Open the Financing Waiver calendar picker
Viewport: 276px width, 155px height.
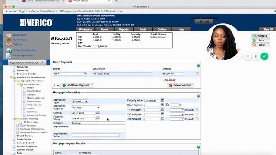click(98, 118)
